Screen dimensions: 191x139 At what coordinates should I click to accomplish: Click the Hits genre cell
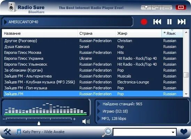pos(120,52)
